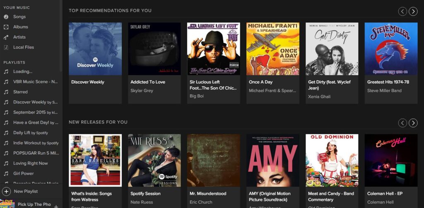This screenshot has height=208, width=424.
Task: Open the Artists icon under Your Music
Action: click(6, 37)
